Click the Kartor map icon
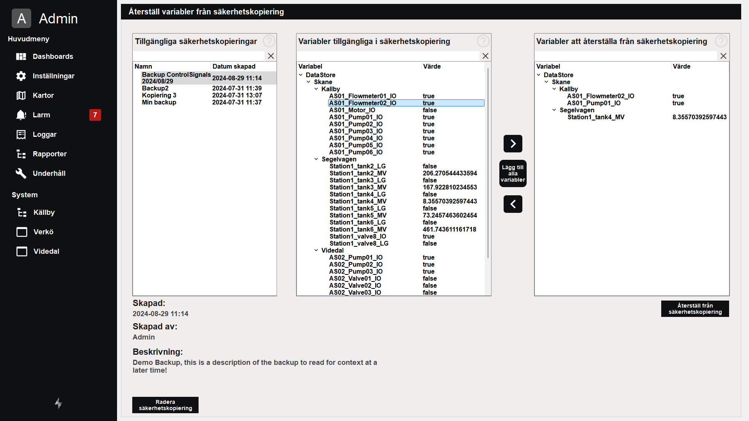 tap(21, 96)
